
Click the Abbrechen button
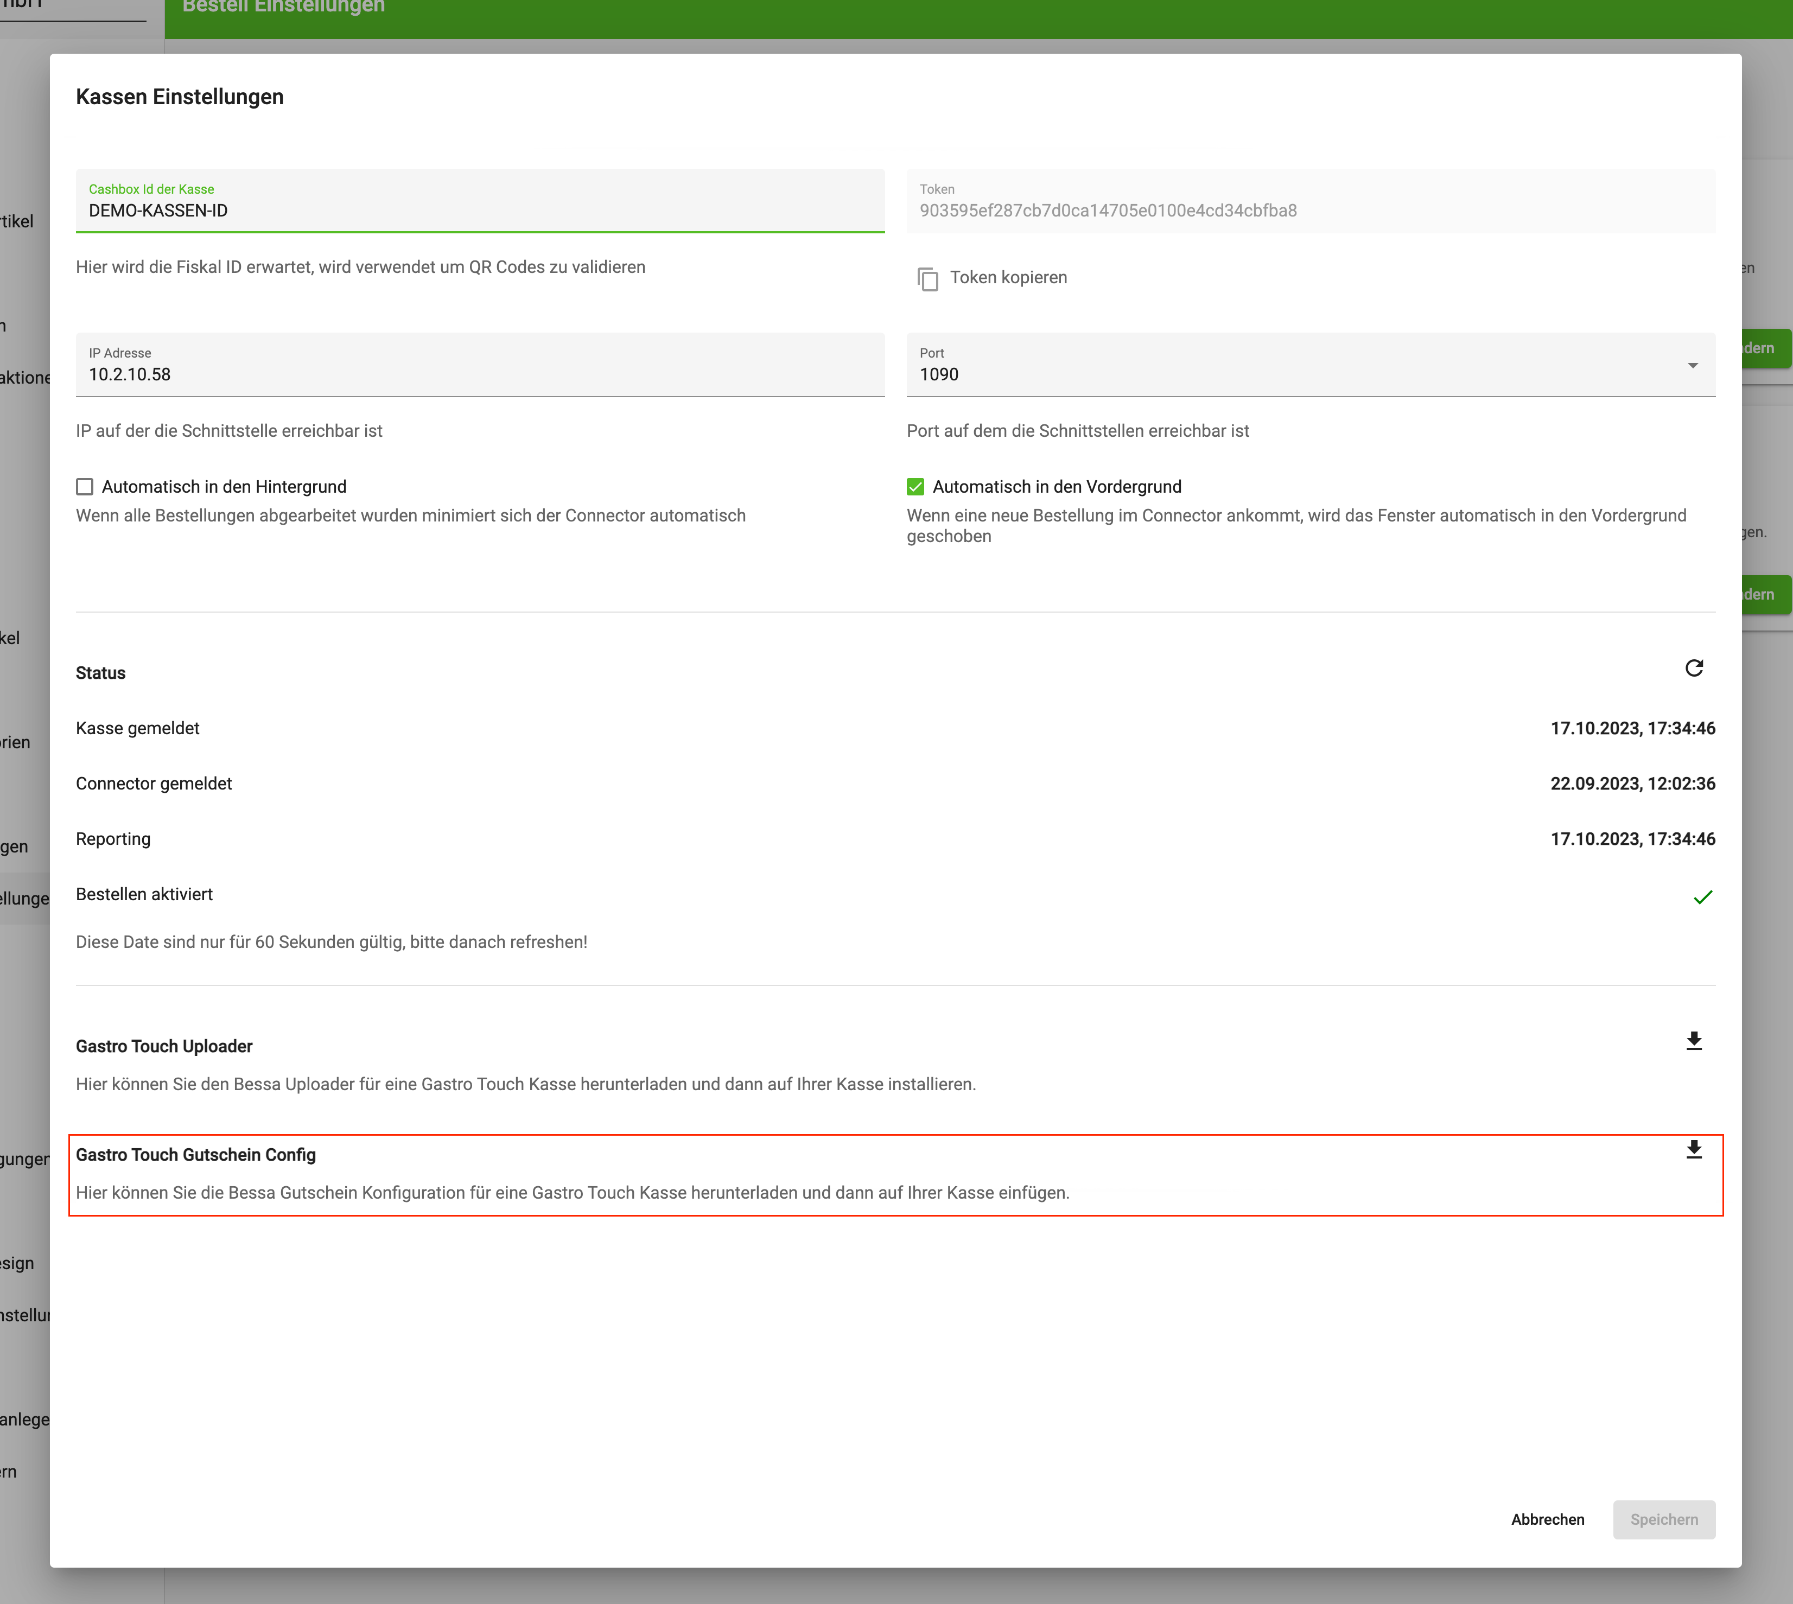pyautogui.click(x=1547, y=1519)
